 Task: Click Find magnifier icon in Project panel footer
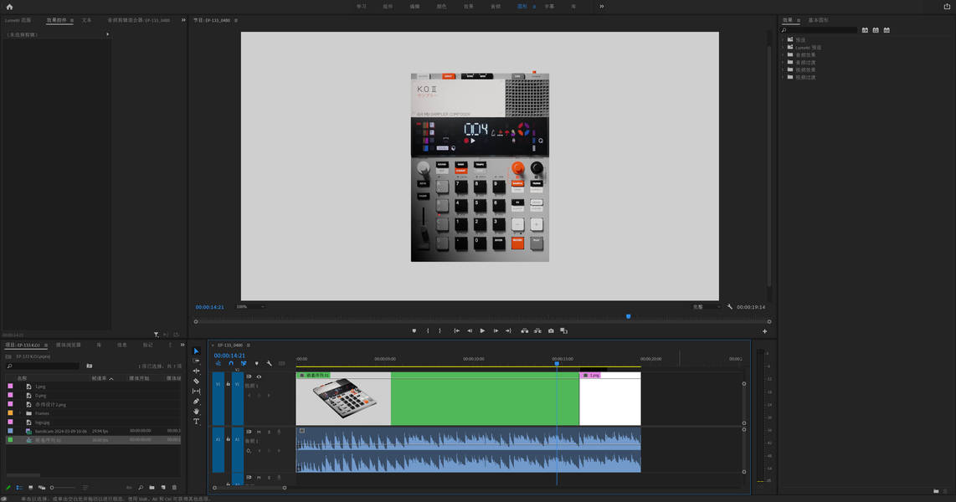[x=141, y=488]
